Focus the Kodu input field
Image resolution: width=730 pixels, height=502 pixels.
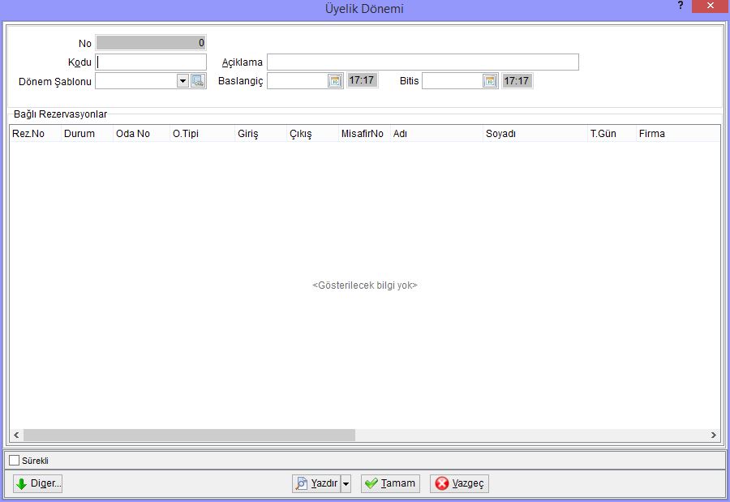151,62
